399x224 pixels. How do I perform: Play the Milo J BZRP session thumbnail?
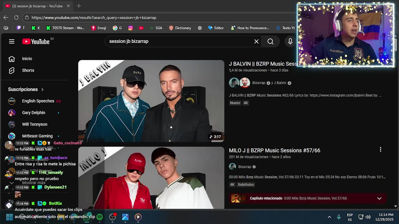151,178
